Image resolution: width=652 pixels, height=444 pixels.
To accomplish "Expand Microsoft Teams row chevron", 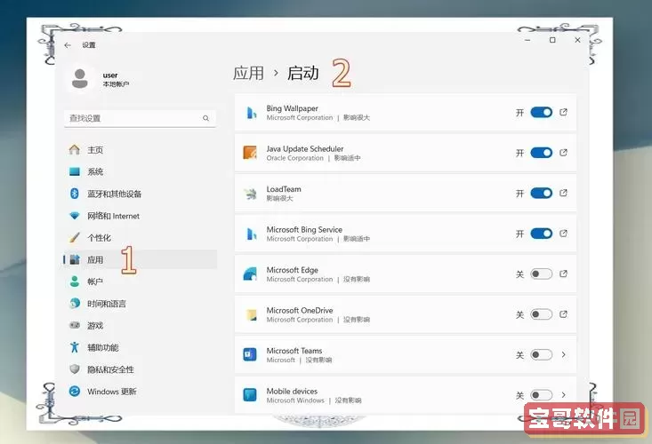I will pyautogui.click(x=563, y=355).
